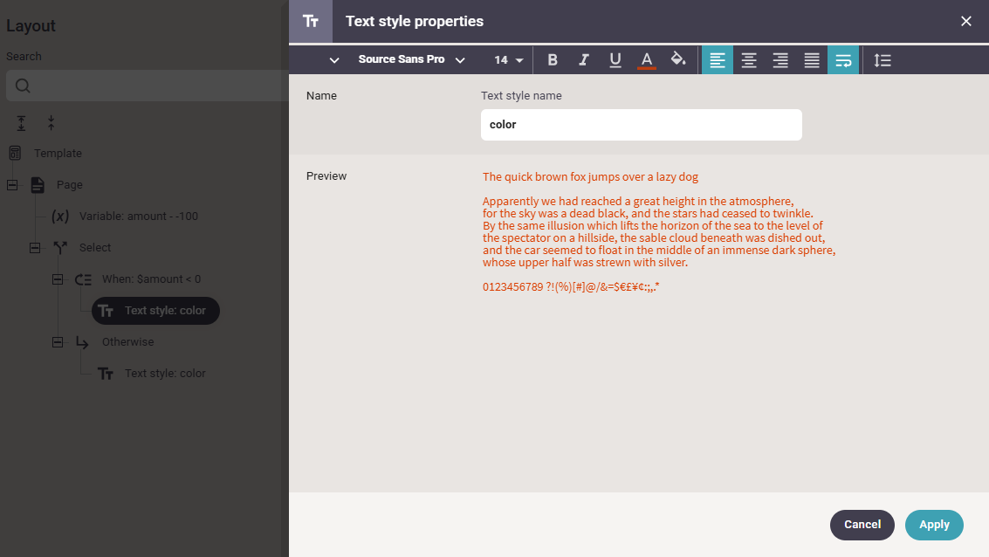989x557 pixels.
Task: Collapse all layout tree nodes
Action: pyautogui.click(x=52, y=123)
